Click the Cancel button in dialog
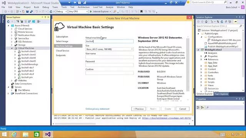Screen dimensions: 246x138 (x=183, y=109)
